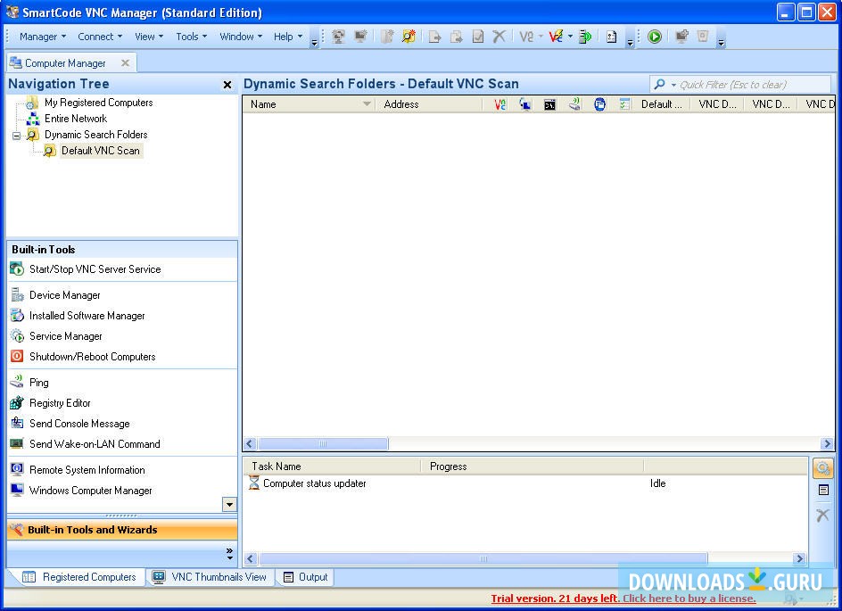Click in the Quick Filter input field
Screen dimensions: 842x611
pos(752,85)
